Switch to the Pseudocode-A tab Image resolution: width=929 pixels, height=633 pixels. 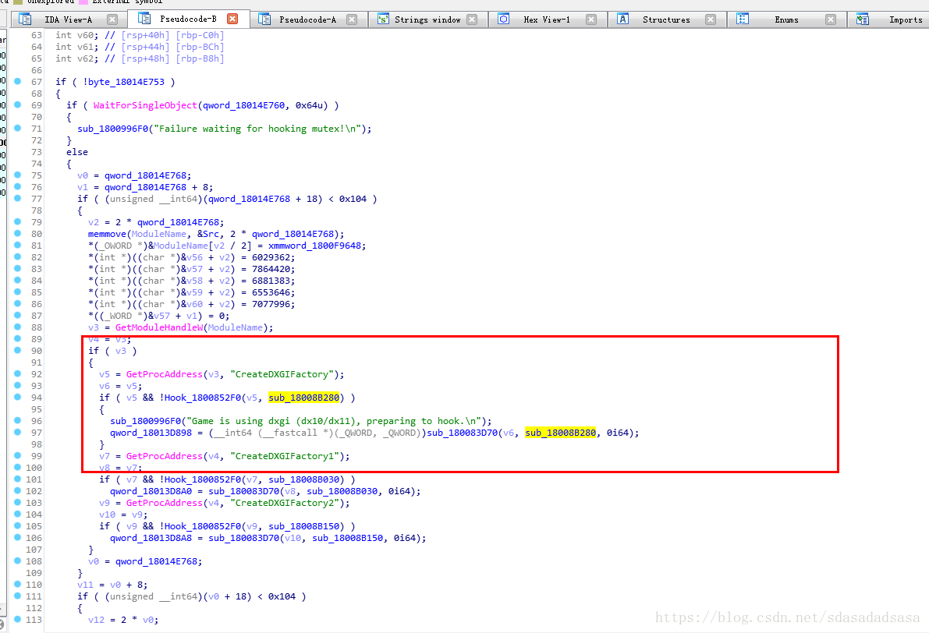pyautogui.click(x=307, y=19)
